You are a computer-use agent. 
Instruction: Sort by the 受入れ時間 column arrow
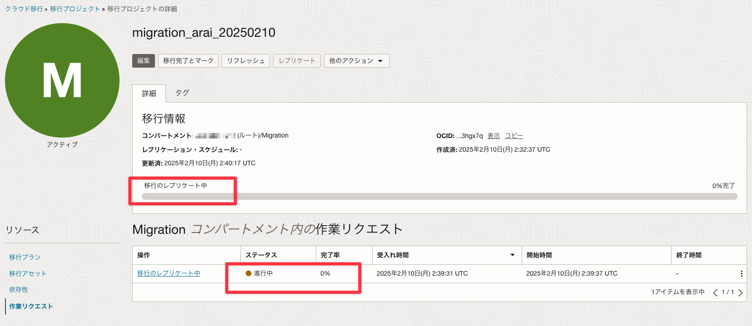coord(513,255)
